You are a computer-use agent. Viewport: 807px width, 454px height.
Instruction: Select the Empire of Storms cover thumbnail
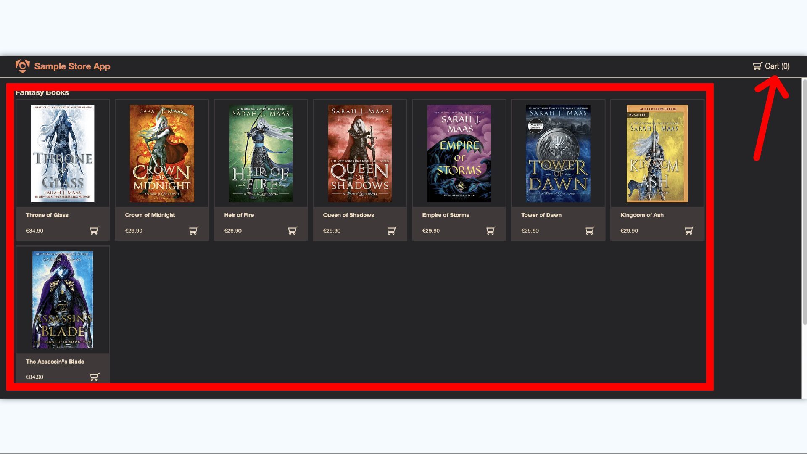[459, 153]
